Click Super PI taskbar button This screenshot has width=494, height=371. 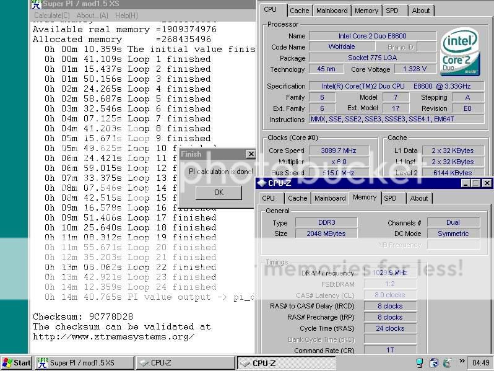point(84,363)
